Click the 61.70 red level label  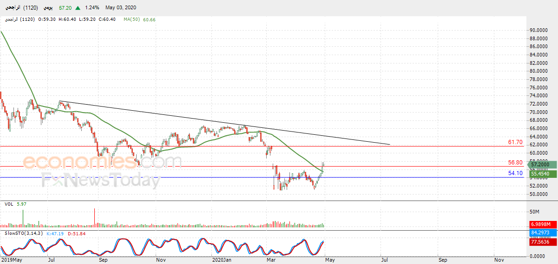(515, 142)
